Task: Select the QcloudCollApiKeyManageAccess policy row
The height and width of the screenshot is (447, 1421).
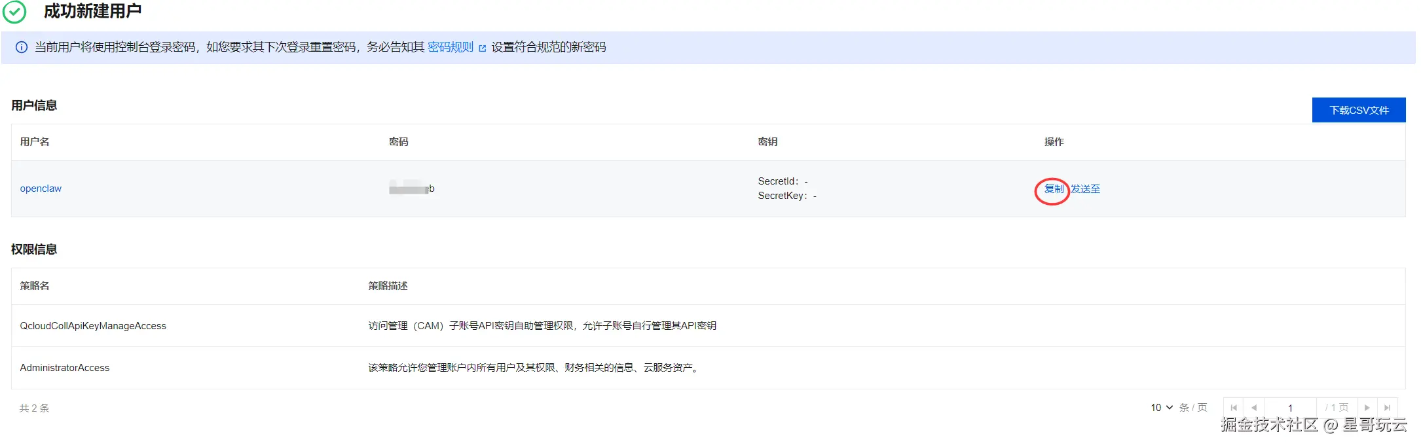Action: (x=709, y=326)
